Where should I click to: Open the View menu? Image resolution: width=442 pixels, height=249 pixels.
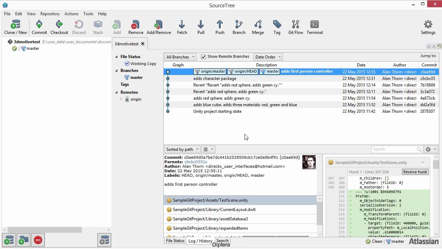tap(31, 14)
